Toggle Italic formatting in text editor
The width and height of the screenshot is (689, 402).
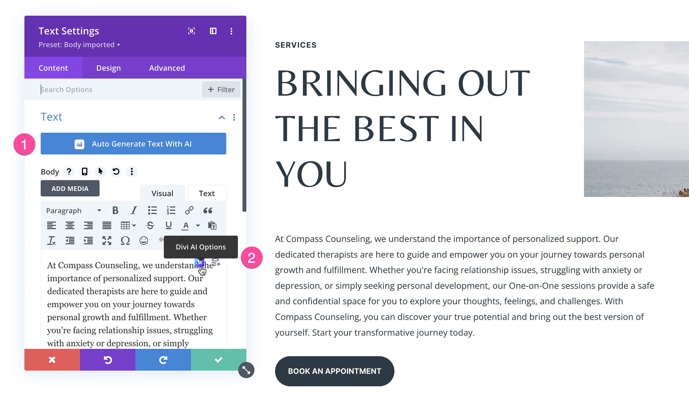133,210
